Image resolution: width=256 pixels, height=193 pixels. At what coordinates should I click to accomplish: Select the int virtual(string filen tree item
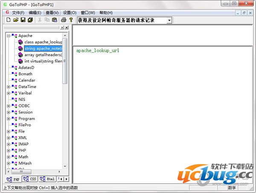click(43, 61)
